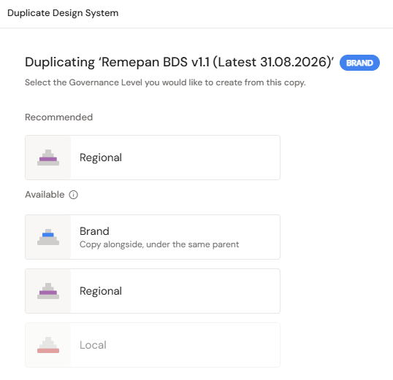Click the 'Available' section label
The width and height of the screenshot is (393, 380).
[x=45, y=195]
